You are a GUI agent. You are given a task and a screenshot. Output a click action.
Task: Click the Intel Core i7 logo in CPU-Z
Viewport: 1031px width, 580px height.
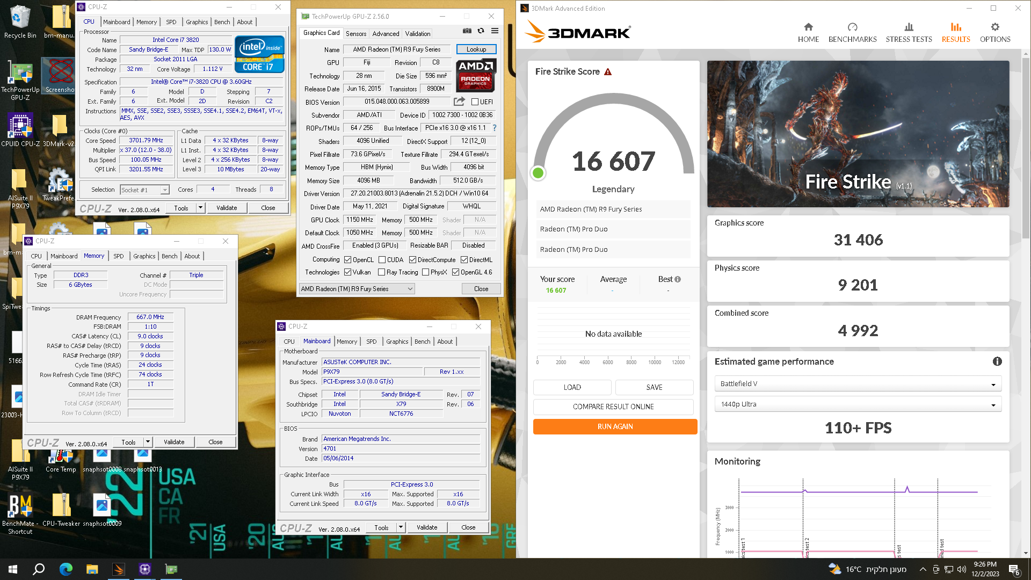[x=259, y=54]
